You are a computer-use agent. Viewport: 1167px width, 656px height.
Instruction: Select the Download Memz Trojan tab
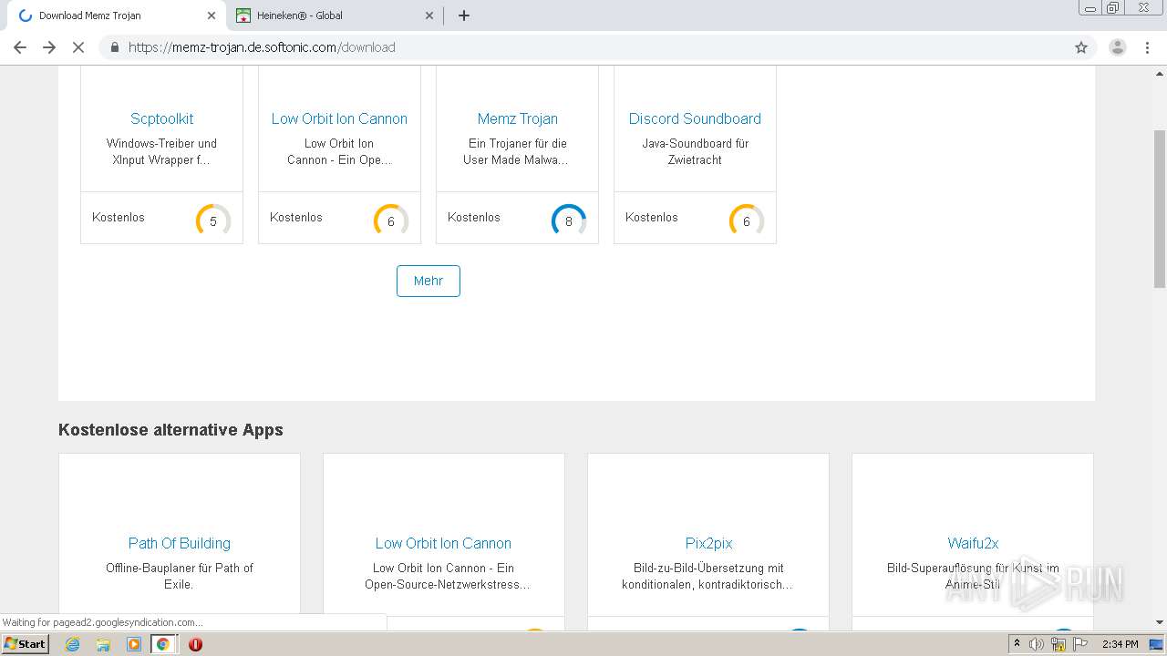[x=117, y=15]
